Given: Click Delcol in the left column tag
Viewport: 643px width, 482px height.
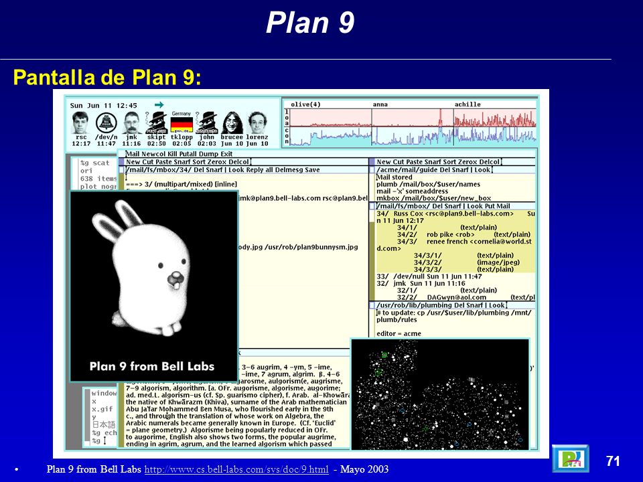Looking at the screenshot, I should [238, 162].
